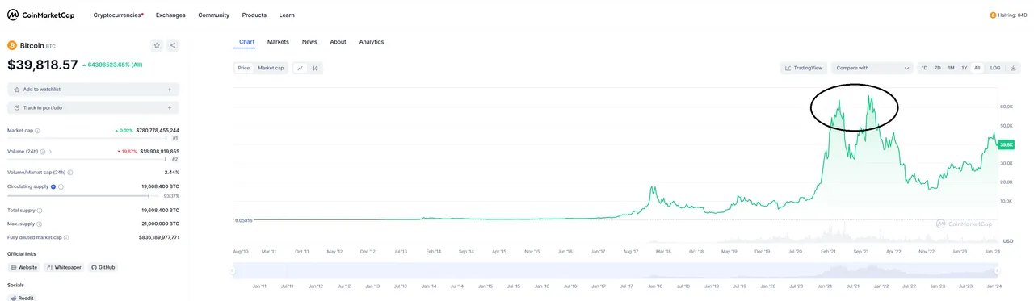This screenshot has width=1034, height=301.
Task: Show info icon next to Volume (24h)
Action: point(42,151)
